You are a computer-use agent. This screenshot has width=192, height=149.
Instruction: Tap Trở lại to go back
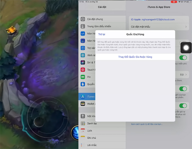pyautogui.click(x=102, y=34)
